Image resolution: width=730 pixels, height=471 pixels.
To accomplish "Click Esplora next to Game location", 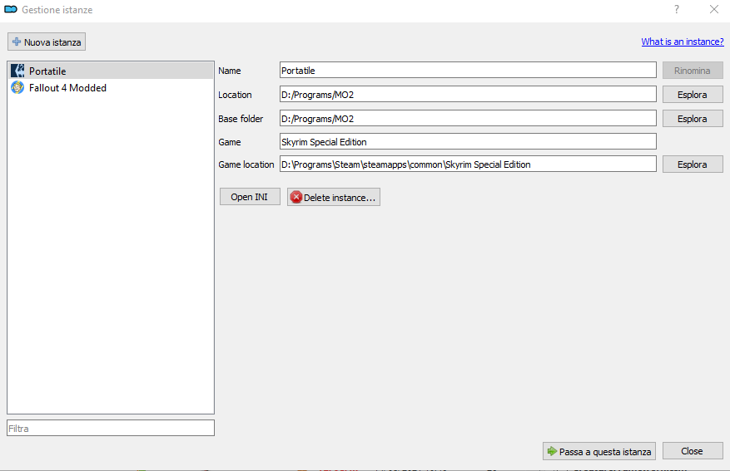I will 693,164.
